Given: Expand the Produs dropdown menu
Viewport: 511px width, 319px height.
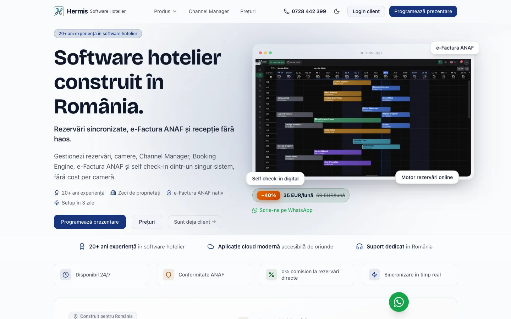Looking at the screenshot, I should point(165,11).
